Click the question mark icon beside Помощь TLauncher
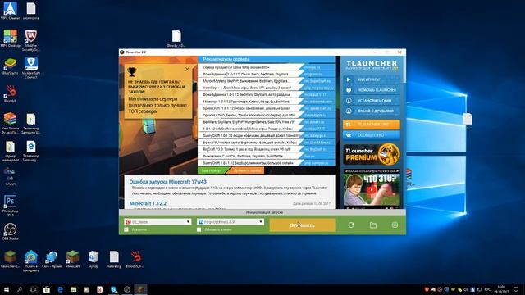The image size is (525, 295). (x=349, y=90)
